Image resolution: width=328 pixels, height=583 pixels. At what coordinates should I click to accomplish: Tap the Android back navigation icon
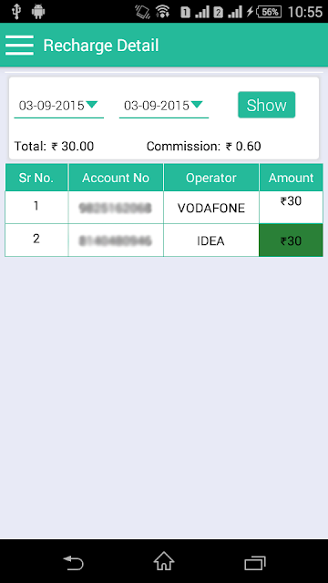pyautogui.click(x=73, y=562)
